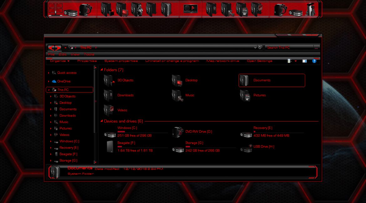Click Properties in the command bar
The height and width of the screenshot is (203, 366).
(87, 61)
